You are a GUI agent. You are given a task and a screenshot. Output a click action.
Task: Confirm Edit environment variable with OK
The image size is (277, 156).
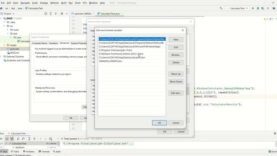(x=159, y=123)
